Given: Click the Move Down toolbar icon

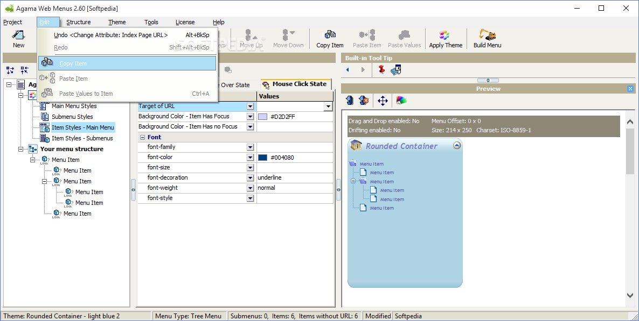Looking at the screenshot, I should point(288,35).
